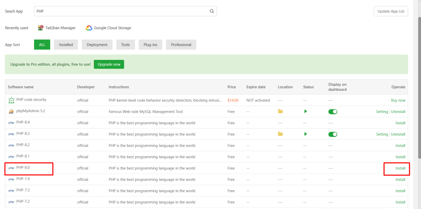Install PHP-7.3
Screen dimensions: 421x209
[400, 191]
